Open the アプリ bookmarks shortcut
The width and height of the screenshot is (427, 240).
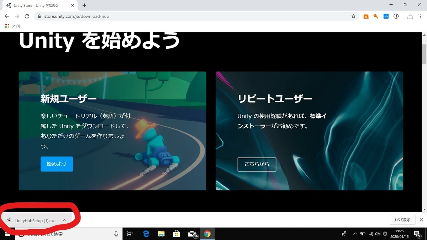click(12, 26)
